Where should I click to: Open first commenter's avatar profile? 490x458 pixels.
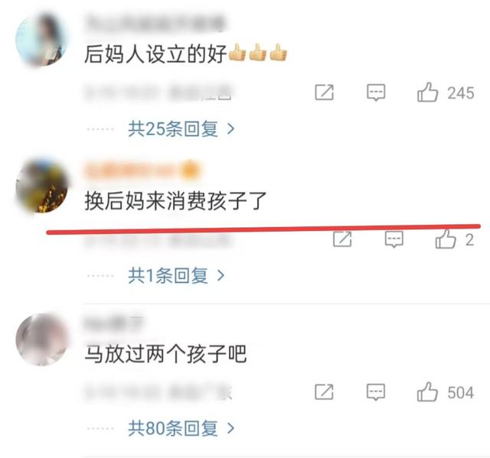[41, 40]
